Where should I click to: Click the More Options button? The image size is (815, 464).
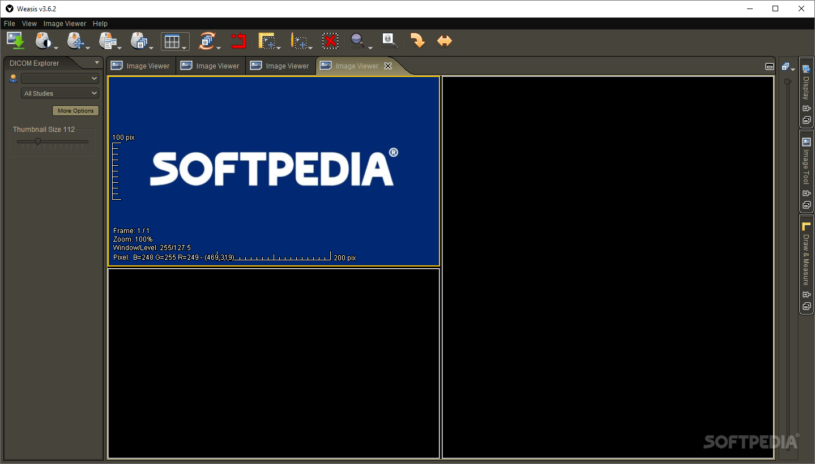(76, 111)
